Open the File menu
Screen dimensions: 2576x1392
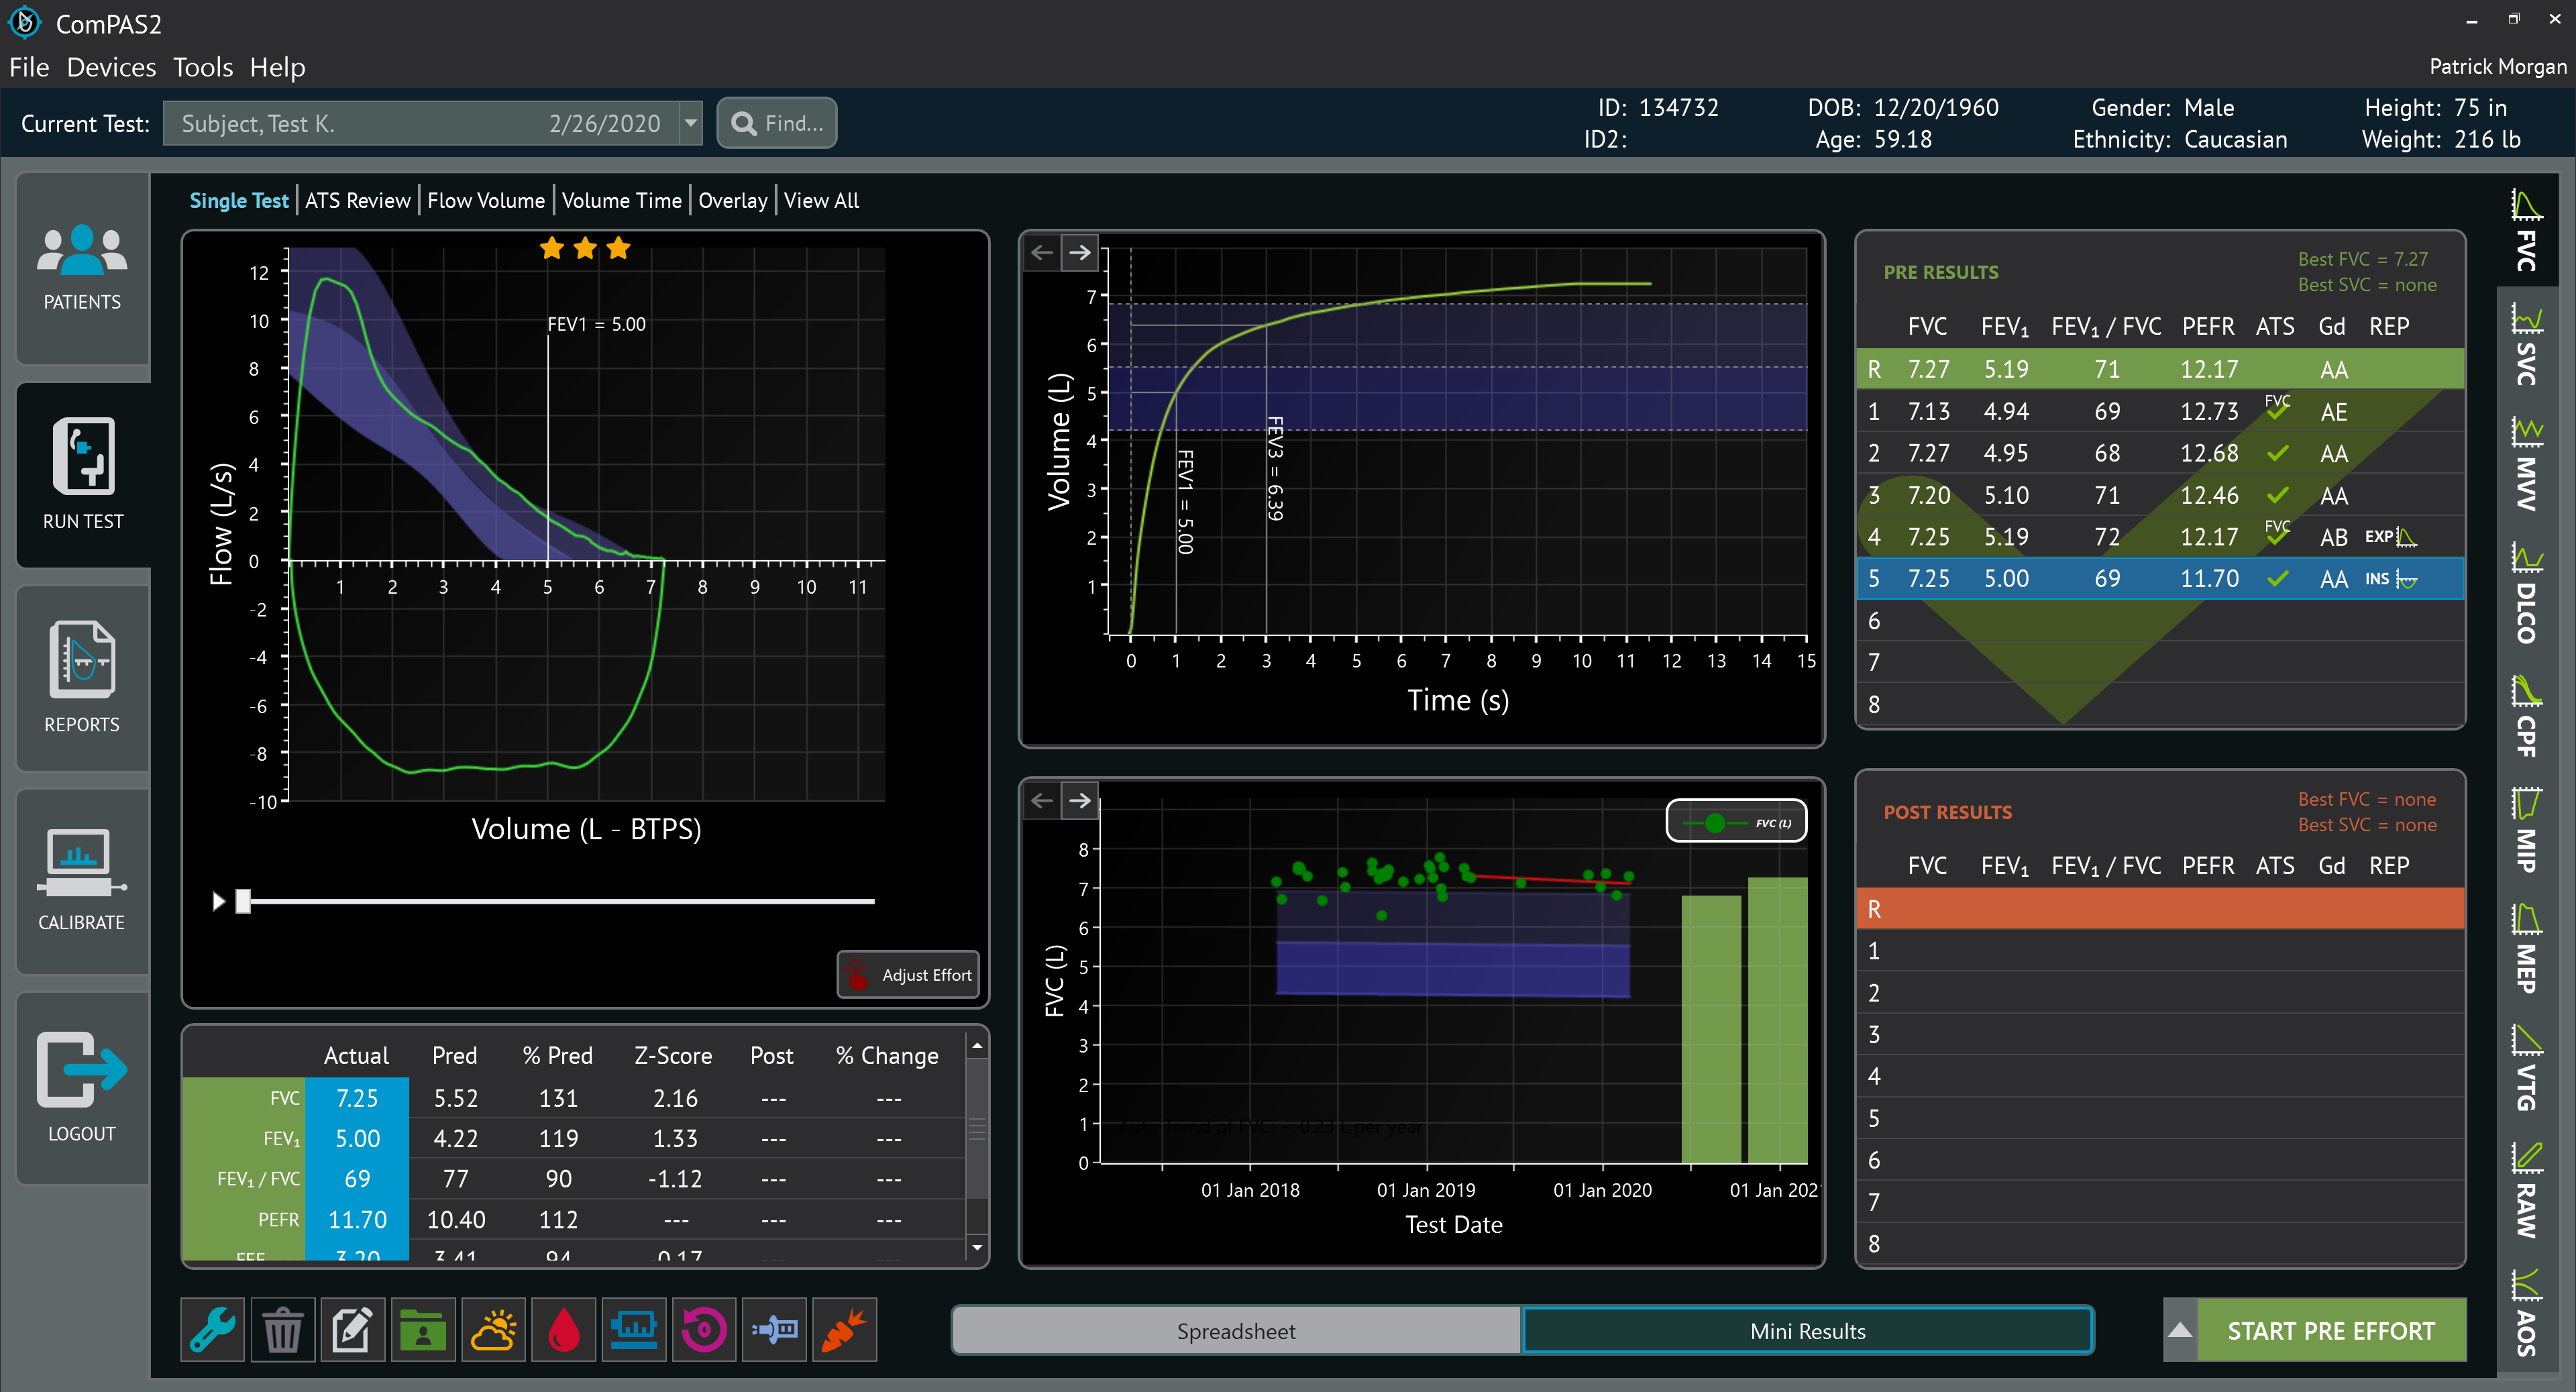click(29, 67)
